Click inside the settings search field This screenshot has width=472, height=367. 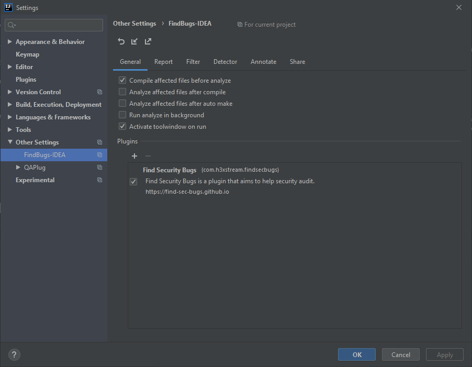[x=54, y=25]
